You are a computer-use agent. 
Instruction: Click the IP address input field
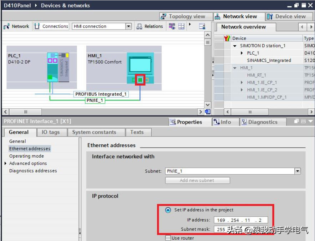(x=240, y=220)
